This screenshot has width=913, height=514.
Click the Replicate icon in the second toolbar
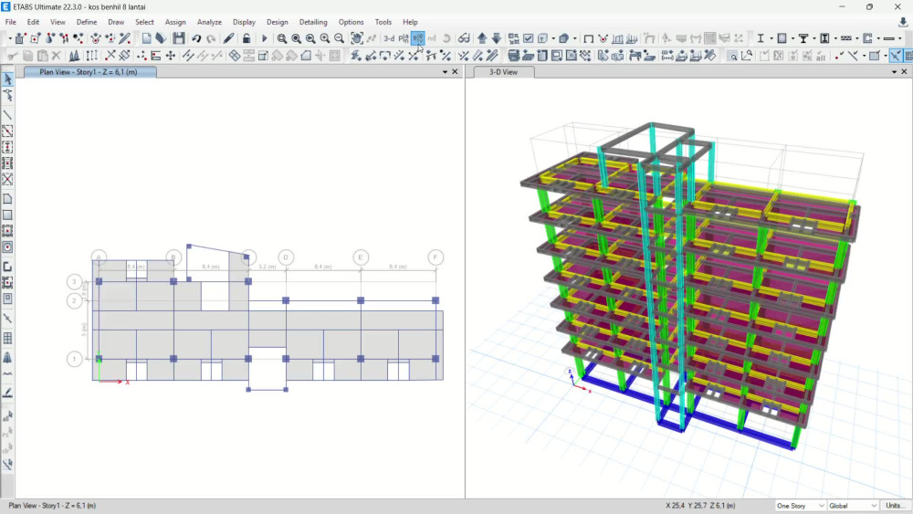coord(92,56)
